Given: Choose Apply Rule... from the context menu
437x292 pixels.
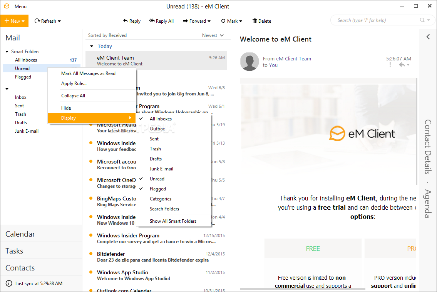Looking at the screenshot, I should coord(92,83).
